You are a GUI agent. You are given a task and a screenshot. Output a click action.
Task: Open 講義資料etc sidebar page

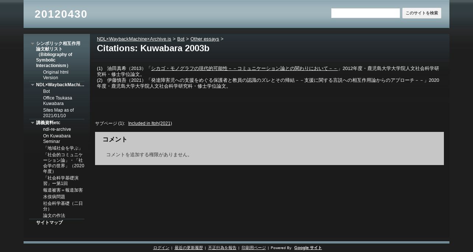click(x=48, y=123)
